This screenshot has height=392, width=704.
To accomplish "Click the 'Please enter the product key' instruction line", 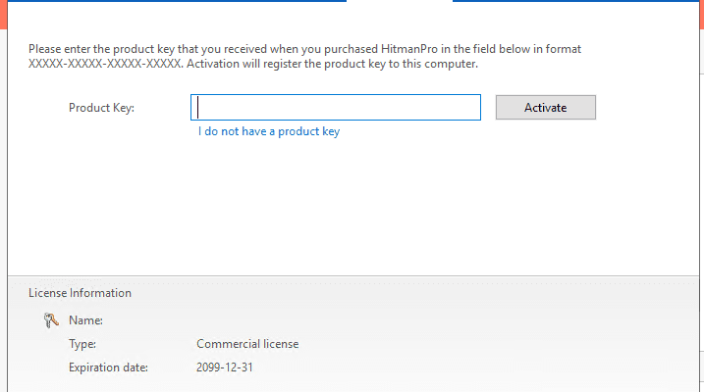I will tap(304, 49).
